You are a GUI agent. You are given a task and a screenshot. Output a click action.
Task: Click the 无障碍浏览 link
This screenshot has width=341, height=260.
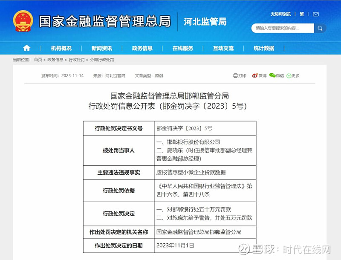280,14
